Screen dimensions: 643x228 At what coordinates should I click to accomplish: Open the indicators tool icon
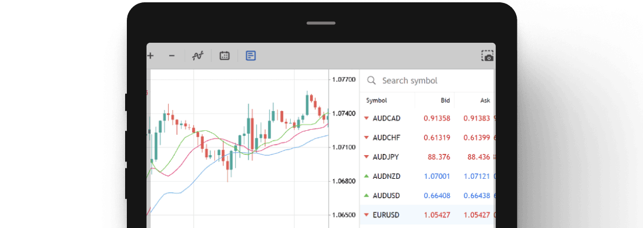coord(198,56)
